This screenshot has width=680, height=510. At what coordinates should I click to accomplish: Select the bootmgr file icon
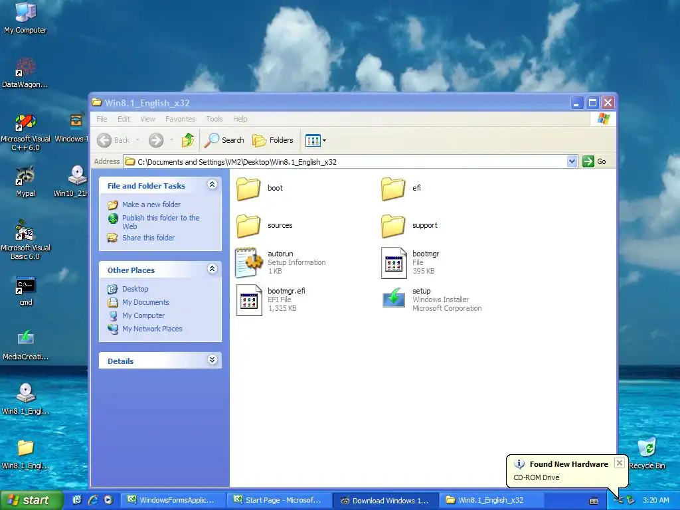point(394,263)
